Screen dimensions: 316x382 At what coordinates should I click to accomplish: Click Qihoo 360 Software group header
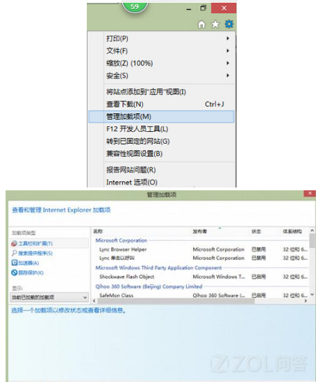(x=149, y=286)
